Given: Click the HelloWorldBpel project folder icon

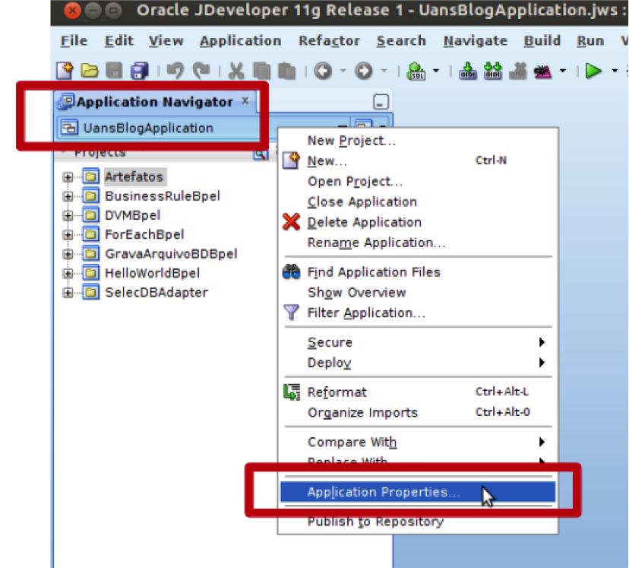Looking at the screenshot, I should click(x=90, y=272).
